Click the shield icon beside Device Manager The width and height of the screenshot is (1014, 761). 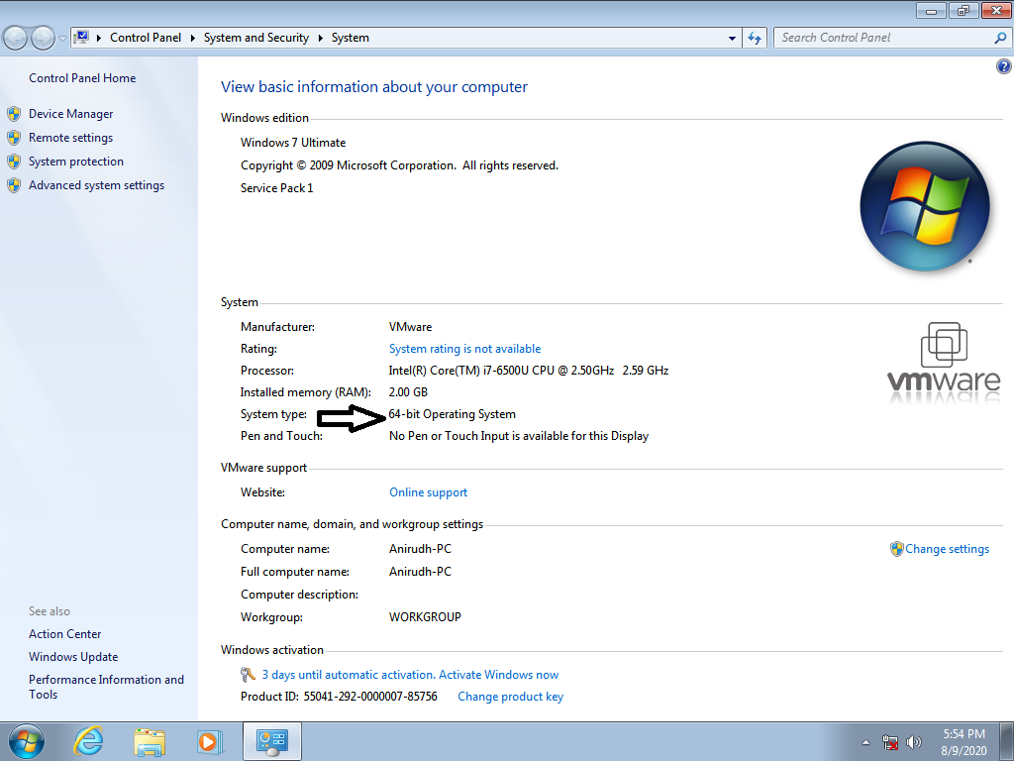tap(14, 115)
